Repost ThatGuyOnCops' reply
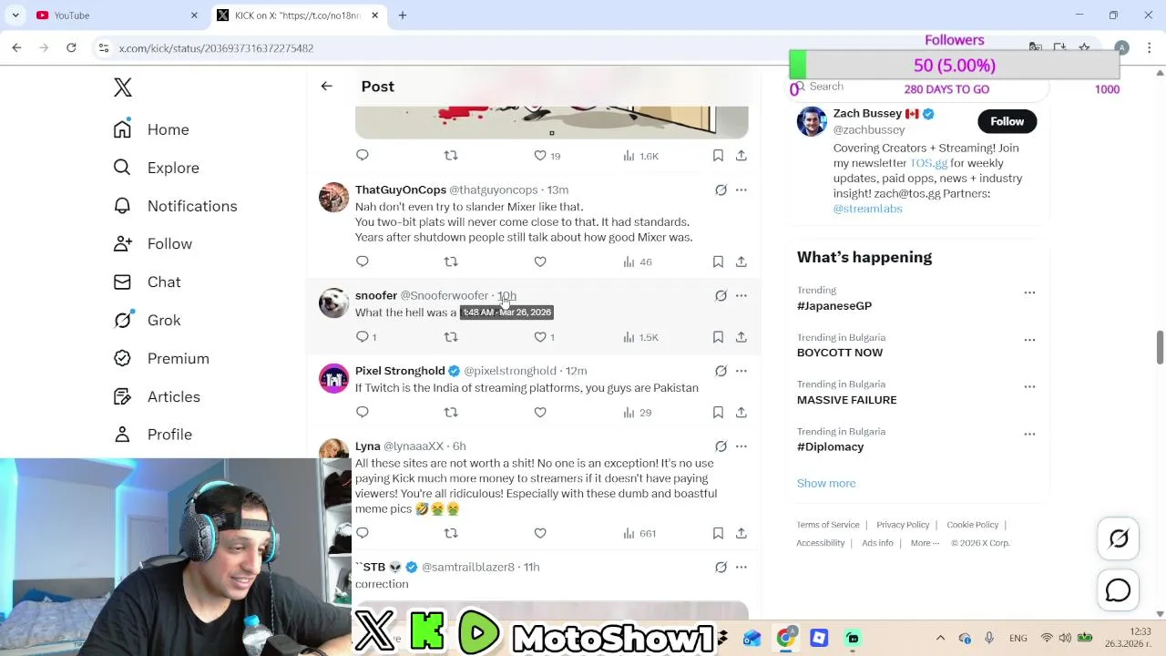Screen dimensions: 1166x656 (451, 262)
